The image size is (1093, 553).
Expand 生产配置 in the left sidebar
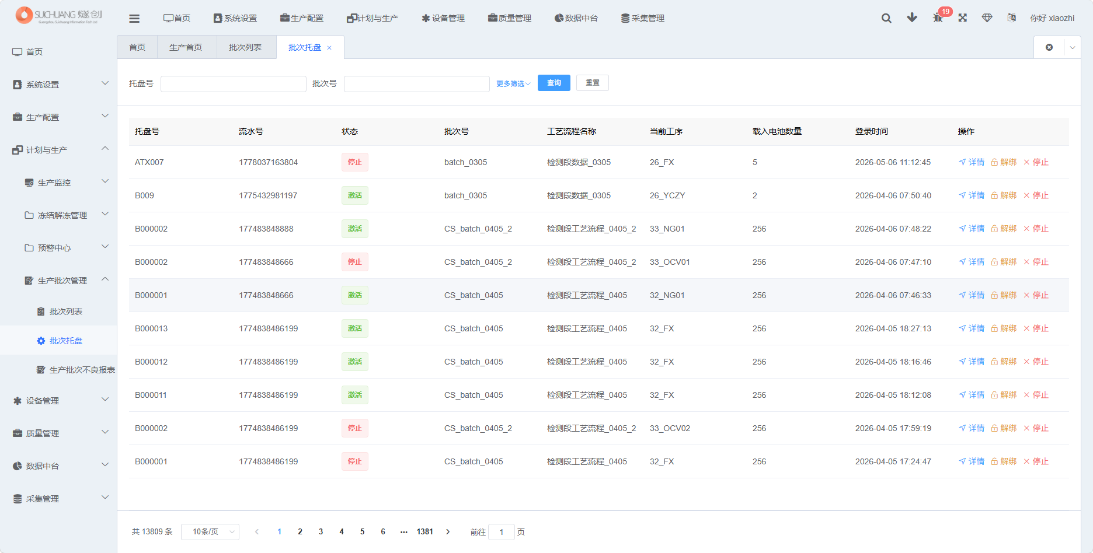pos(58,117)
